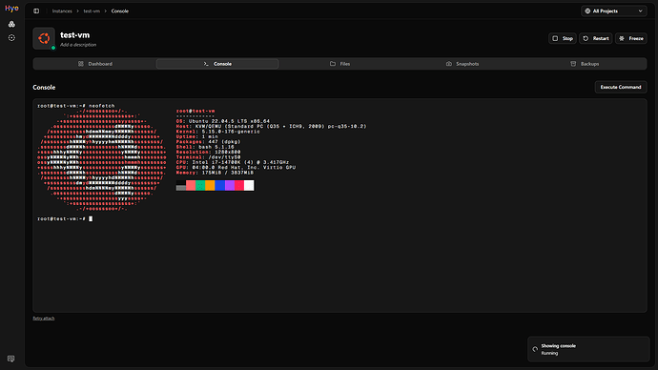Switch to the Files tab
Screen dimensions: 658x370
click(x=339, y=64)
